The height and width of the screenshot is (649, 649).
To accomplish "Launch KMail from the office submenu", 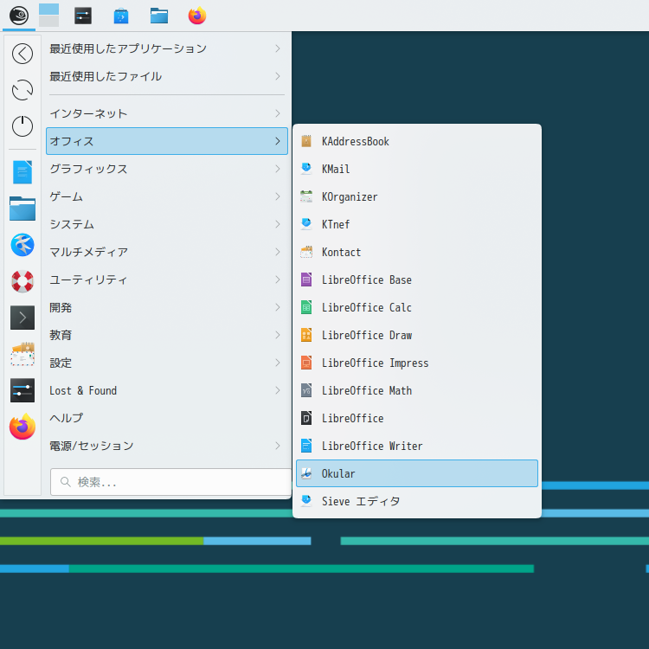I will coord(417,169).
